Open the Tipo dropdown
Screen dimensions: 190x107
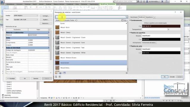click(x=26, y=20)
